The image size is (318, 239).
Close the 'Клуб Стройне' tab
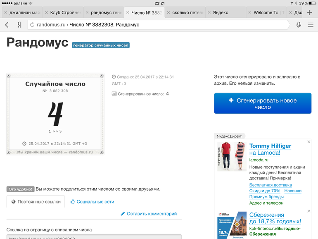click(46, 13)
